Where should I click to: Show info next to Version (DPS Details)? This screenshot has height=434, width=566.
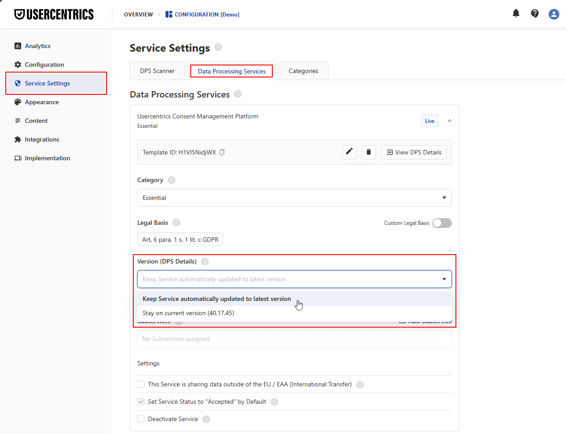pos(205,261)
